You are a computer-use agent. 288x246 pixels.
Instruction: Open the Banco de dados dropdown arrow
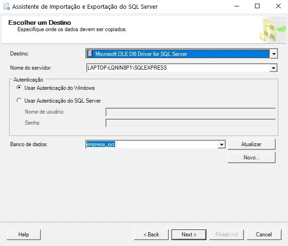pyautogui.click(x=222, y=145)
